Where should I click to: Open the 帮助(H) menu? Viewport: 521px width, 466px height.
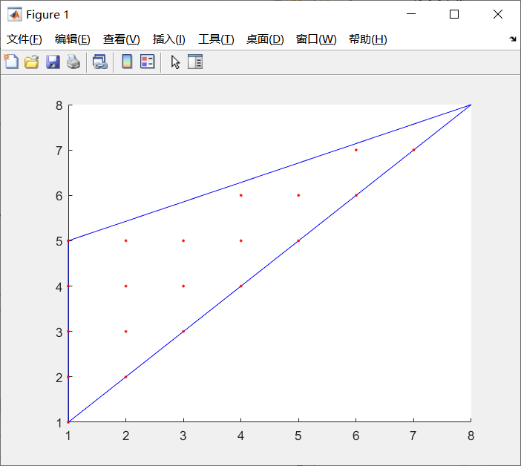tap(368, 39)
